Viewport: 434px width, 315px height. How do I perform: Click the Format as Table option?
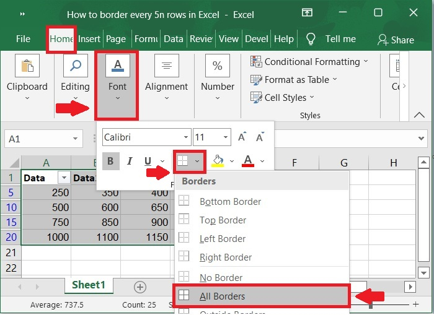(x=293, y=80)
